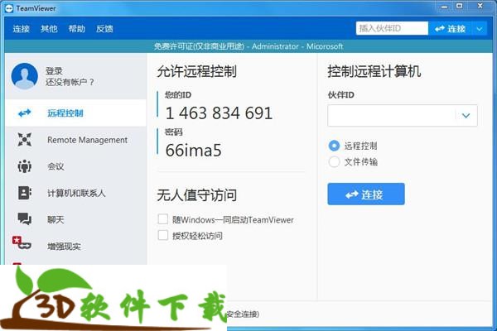Click the 控制远程计算机 heading

click(374, 71)
